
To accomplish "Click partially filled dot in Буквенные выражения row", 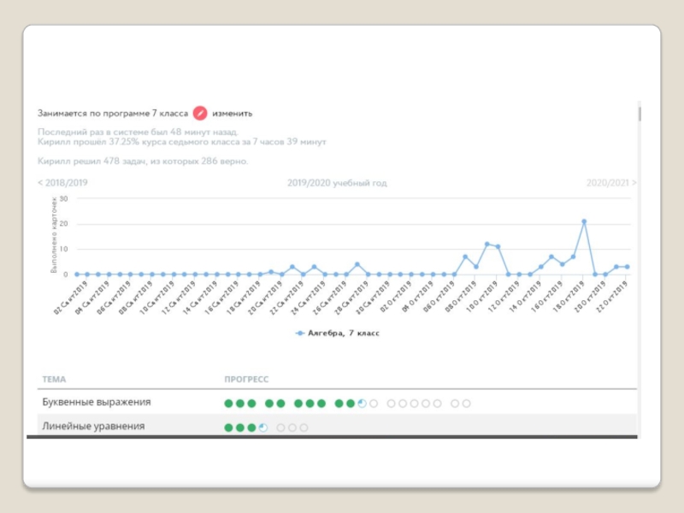I will [362, 404].
